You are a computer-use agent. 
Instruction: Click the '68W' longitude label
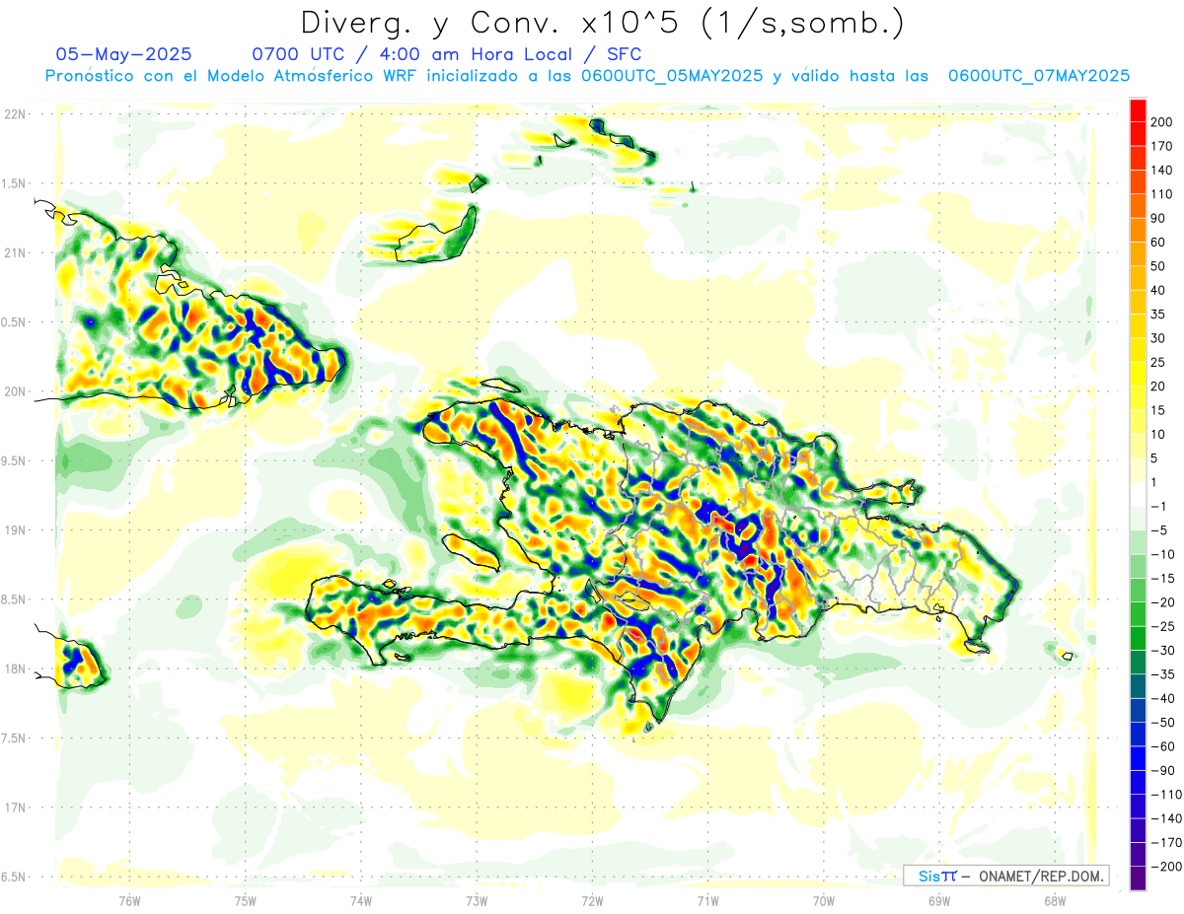point(1055,900)
